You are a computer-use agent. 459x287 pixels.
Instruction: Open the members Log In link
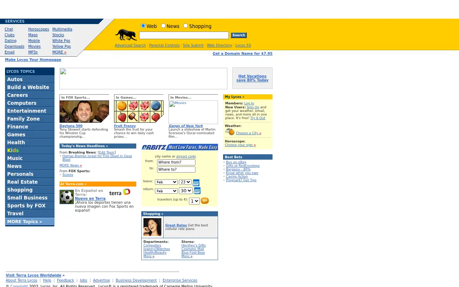(249, 103)
